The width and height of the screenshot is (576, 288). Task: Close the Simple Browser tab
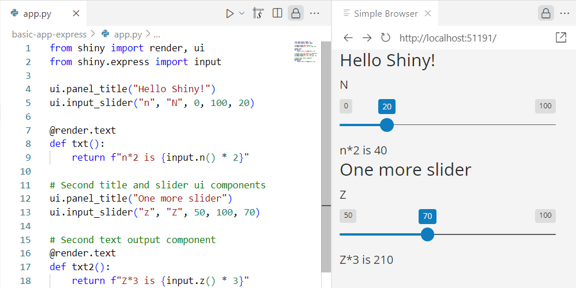tap(427, 13)
